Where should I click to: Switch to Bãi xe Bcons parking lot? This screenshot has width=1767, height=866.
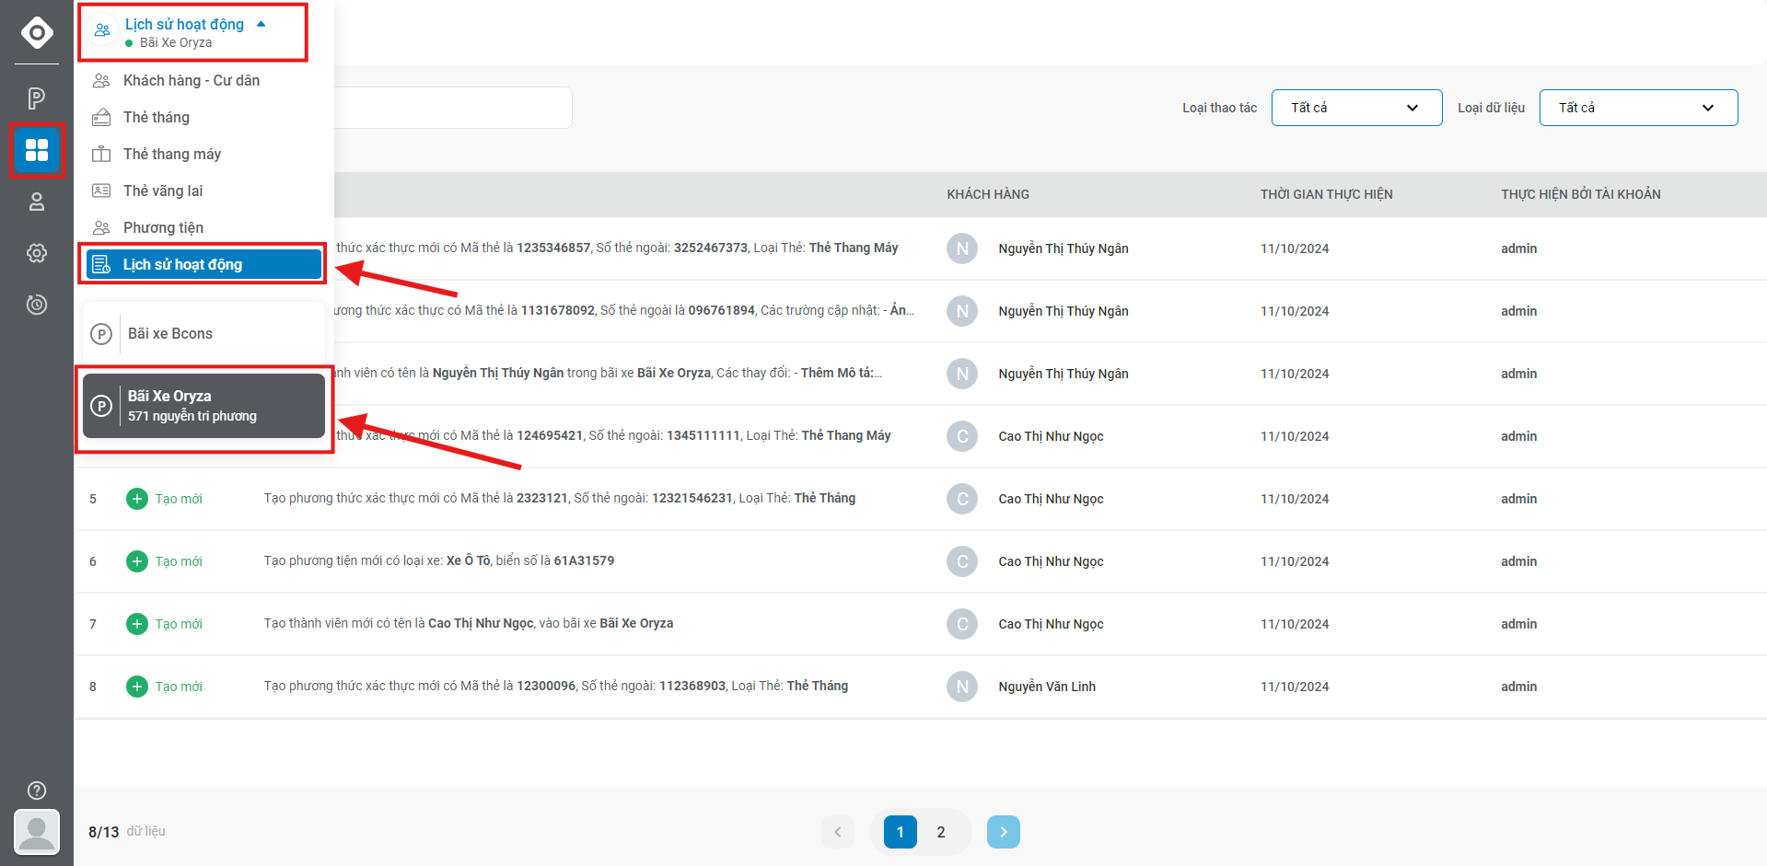pos(203,333)
